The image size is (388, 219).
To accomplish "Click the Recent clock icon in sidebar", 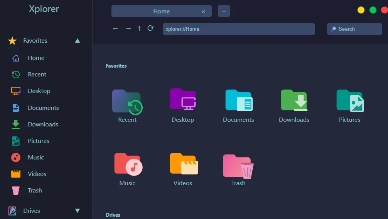I will coord(16,75).
